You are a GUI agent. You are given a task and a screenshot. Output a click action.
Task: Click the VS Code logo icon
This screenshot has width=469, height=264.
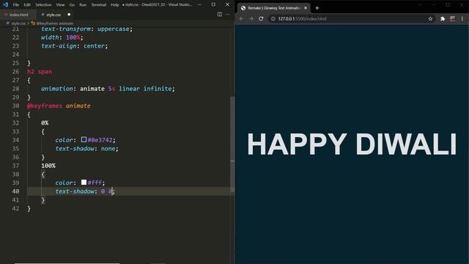click(x=6, y=4)
